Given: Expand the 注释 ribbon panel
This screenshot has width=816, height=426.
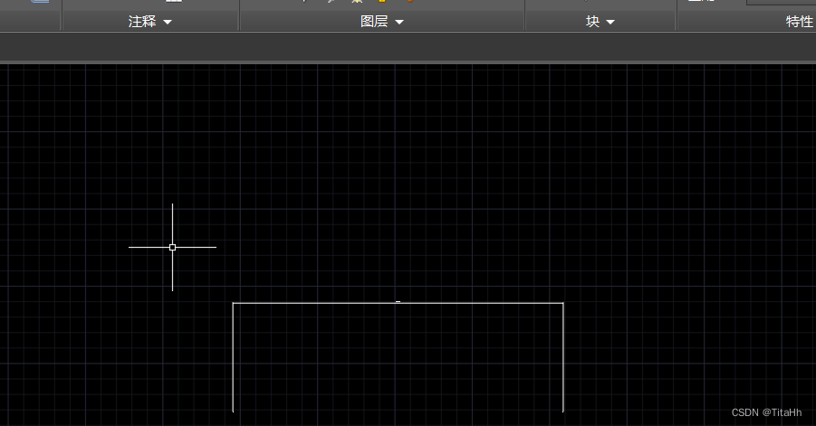Looking at the screenshot, I should tap(149, 22).
